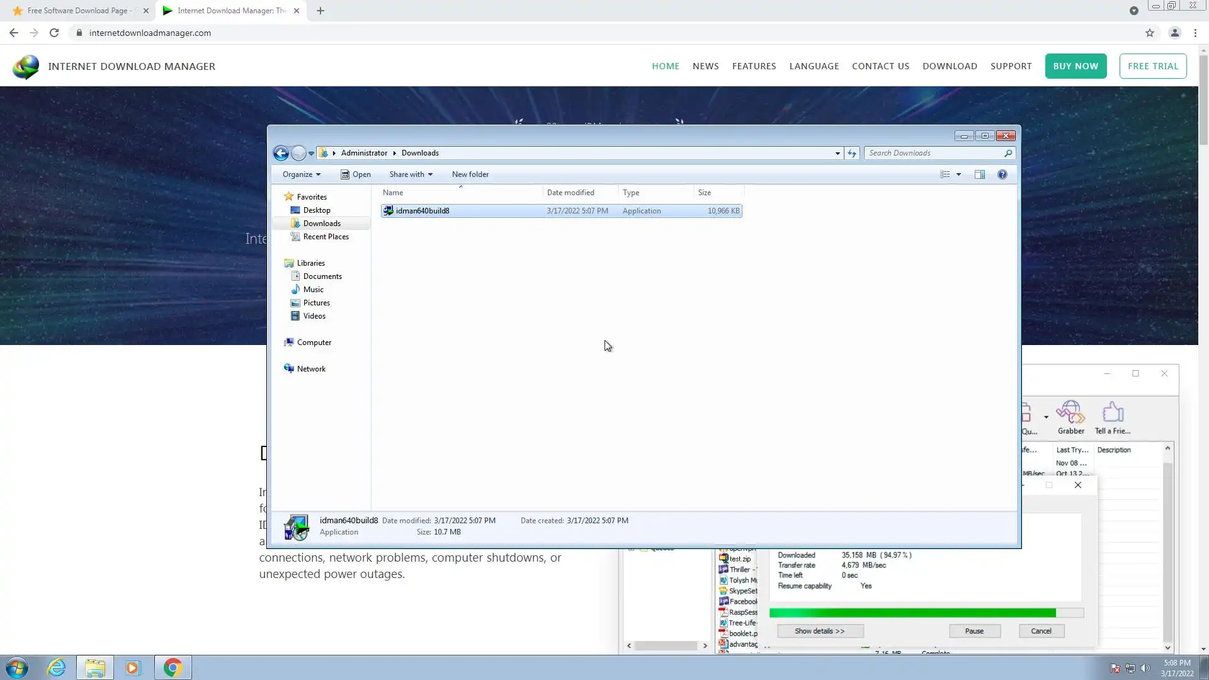Open Explorer help icon

click(x=1002, y=174)
